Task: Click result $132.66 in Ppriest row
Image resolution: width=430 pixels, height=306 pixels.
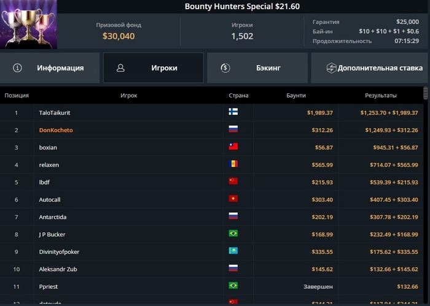Action: point(407,286)
